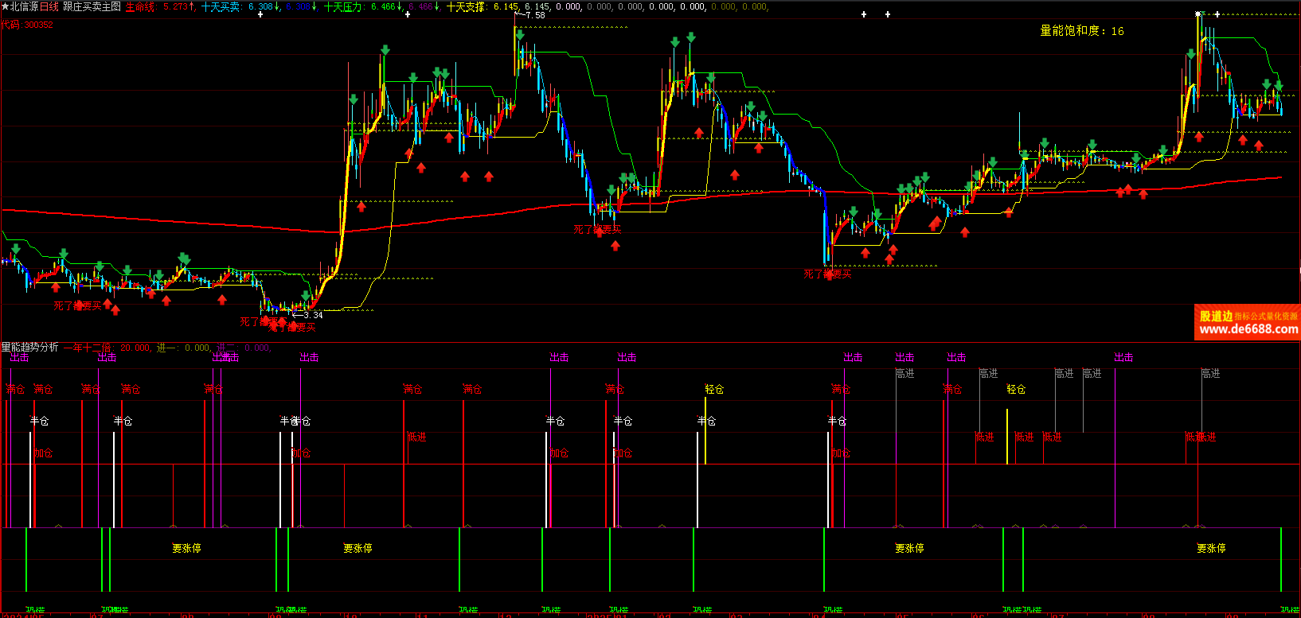Click the green sell arrow under the 7.58 peak
This screenshot has width=1301, height=618.
click(520, 35)
